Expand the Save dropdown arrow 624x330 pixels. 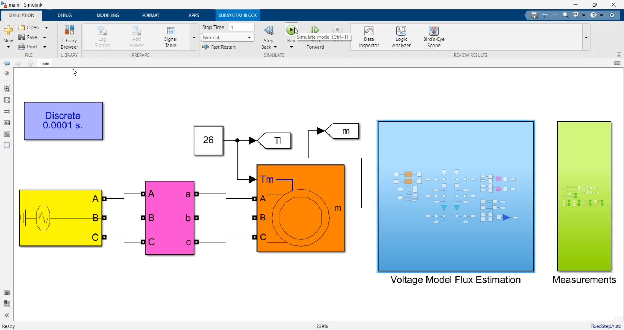[44, 37]
